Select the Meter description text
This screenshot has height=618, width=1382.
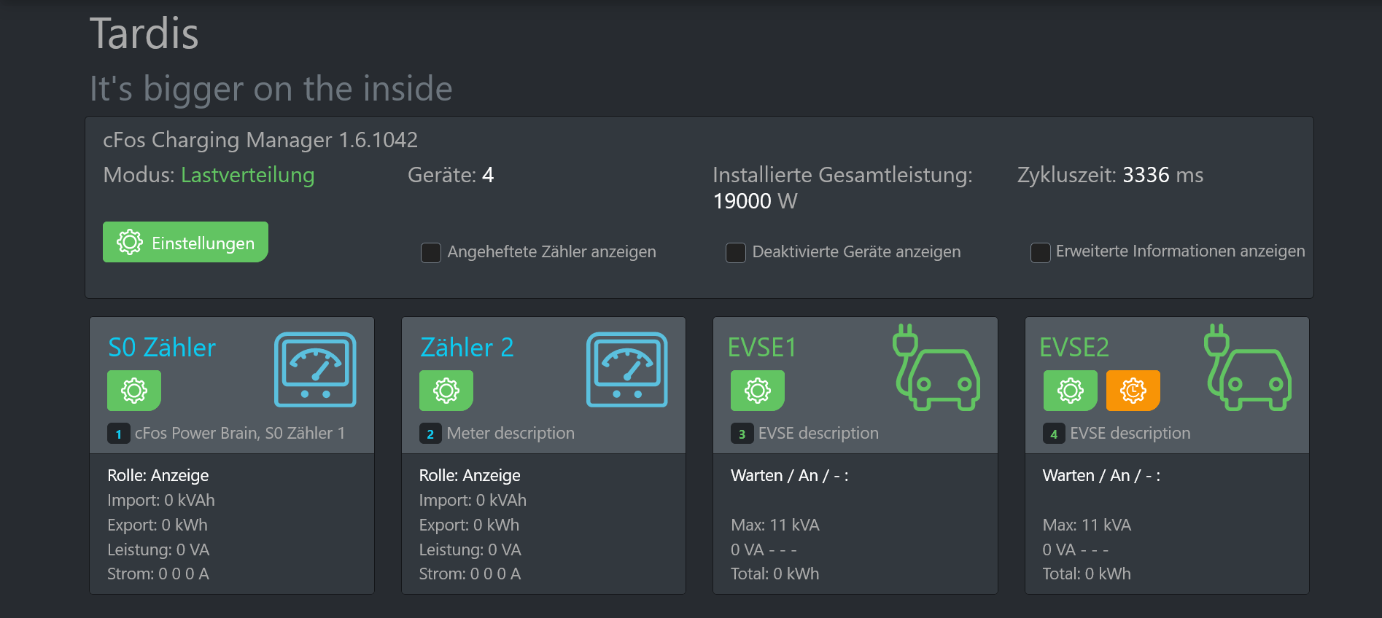[x=511, y=433]
